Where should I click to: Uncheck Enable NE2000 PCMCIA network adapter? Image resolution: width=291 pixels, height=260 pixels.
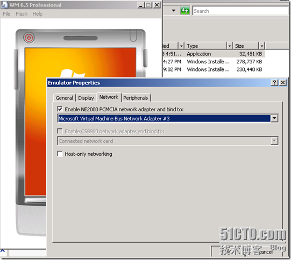click(60, 109)
